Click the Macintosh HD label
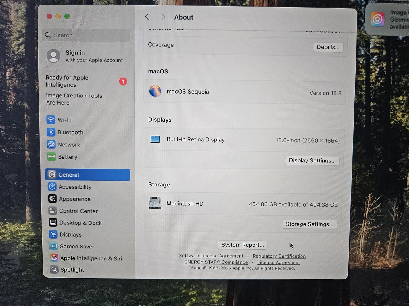This screenshot has width=409, height=306. [185, 204]
